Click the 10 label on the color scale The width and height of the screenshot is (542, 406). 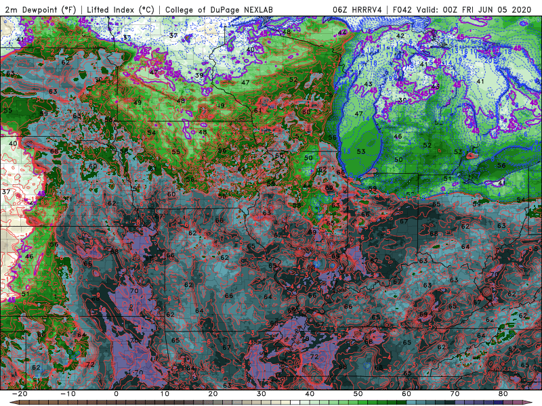coord(165,394)
